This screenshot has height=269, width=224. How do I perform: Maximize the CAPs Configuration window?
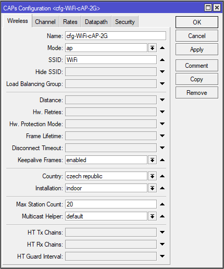(x=208, y=8)
